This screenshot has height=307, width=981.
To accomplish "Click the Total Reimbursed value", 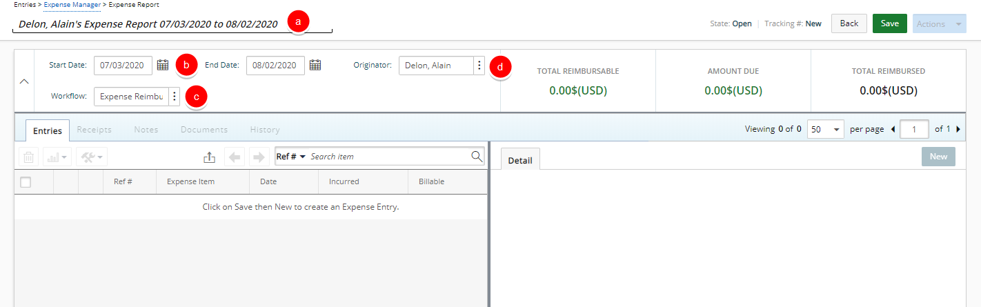I will point(889,90).
